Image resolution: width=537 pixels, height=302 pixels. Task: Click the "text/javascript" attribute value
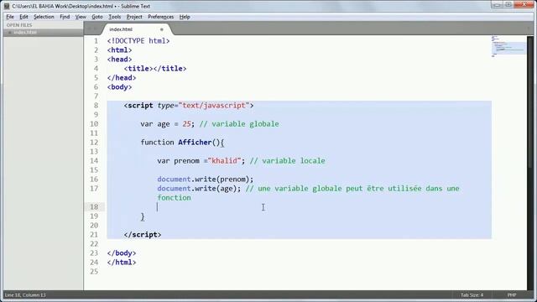pyautogui.click(x=214, y=106)
